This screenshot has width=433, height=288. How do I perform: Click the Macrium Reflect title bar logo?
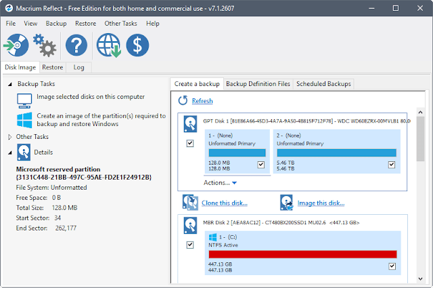click(x=9, y=8)
